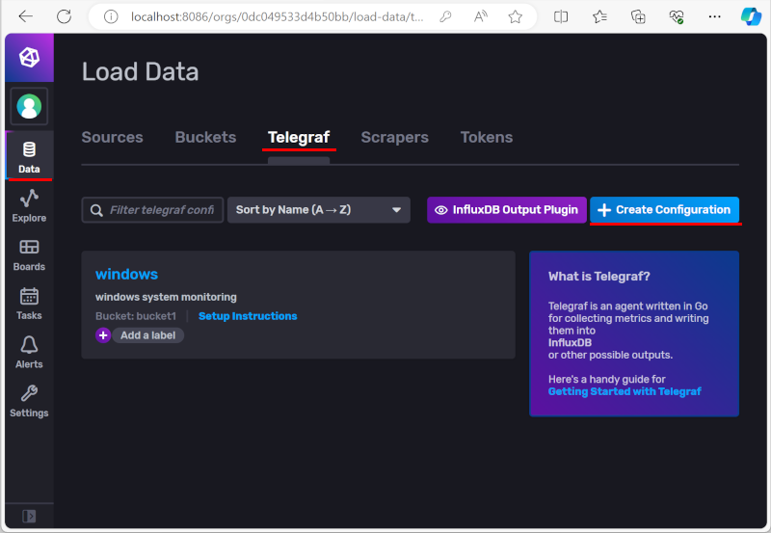
Task: View site information icon
Action: 111,16
